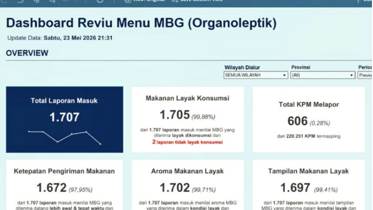The width and height of the screenshot is (373, 210).
Task: Click the Tampilan Makanan Layak heading
Action: click(309, 171)
